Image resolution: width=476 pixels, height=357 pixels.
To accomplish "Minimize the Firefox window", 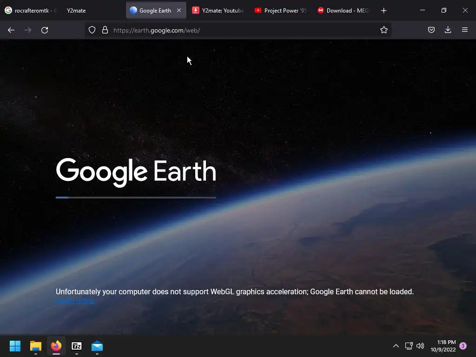I will pos(422,10).
